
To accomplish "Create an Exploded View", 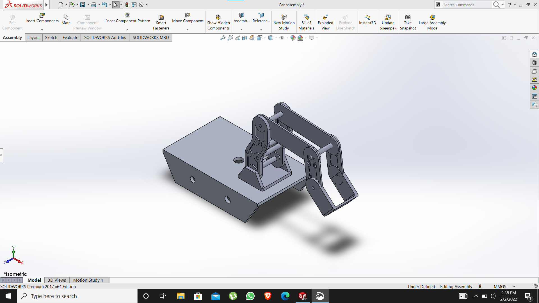I will click(325, 22).
